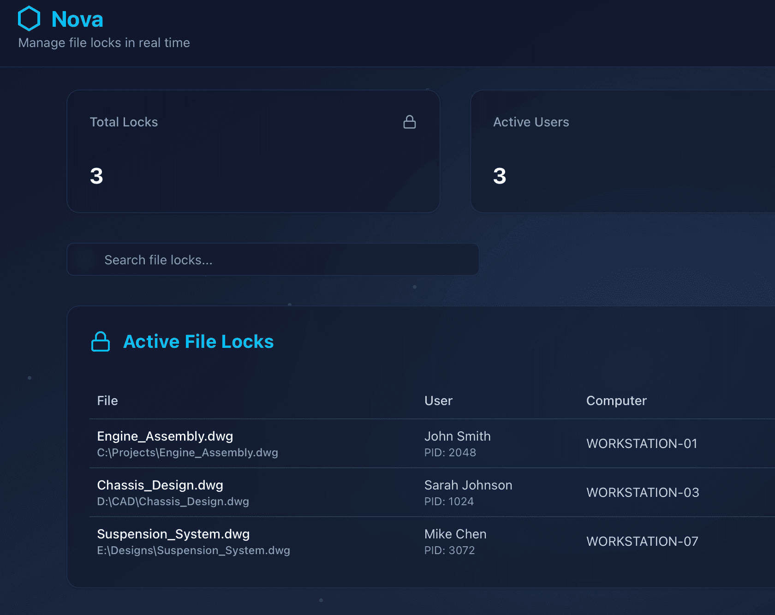Sort the table by the File column
Image resolution: width=775 pixels, height=615 pixels.
coord(107,400)
